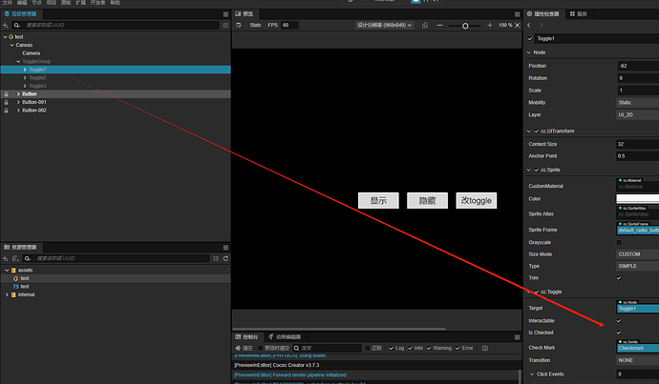This screenshot has width=659, height=384.
Task: Click the sort icon in assets toolbar
Action: click(x=15, y=258)
